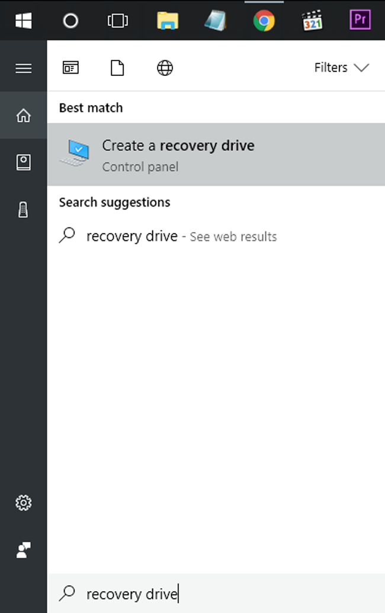The image size is (385, 613).
Task: Expand the hamburger menu in sidebar
Action: tap(23, 68)
